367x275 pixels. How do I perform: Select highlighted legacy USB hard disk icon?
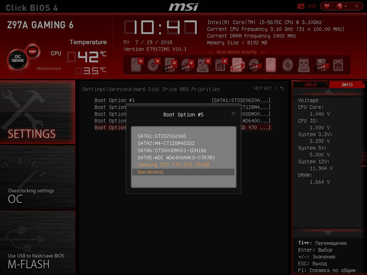[x=237, y=65]
